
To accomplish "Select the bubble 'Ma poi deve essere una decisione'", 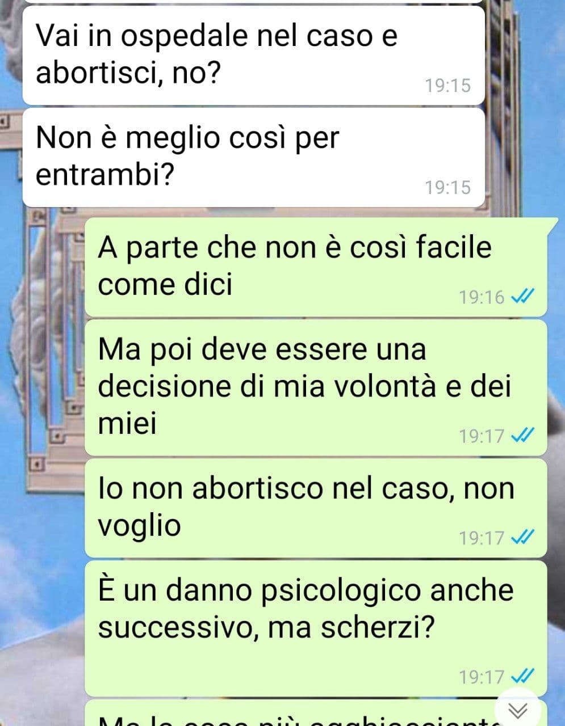I will pos(316,387).
